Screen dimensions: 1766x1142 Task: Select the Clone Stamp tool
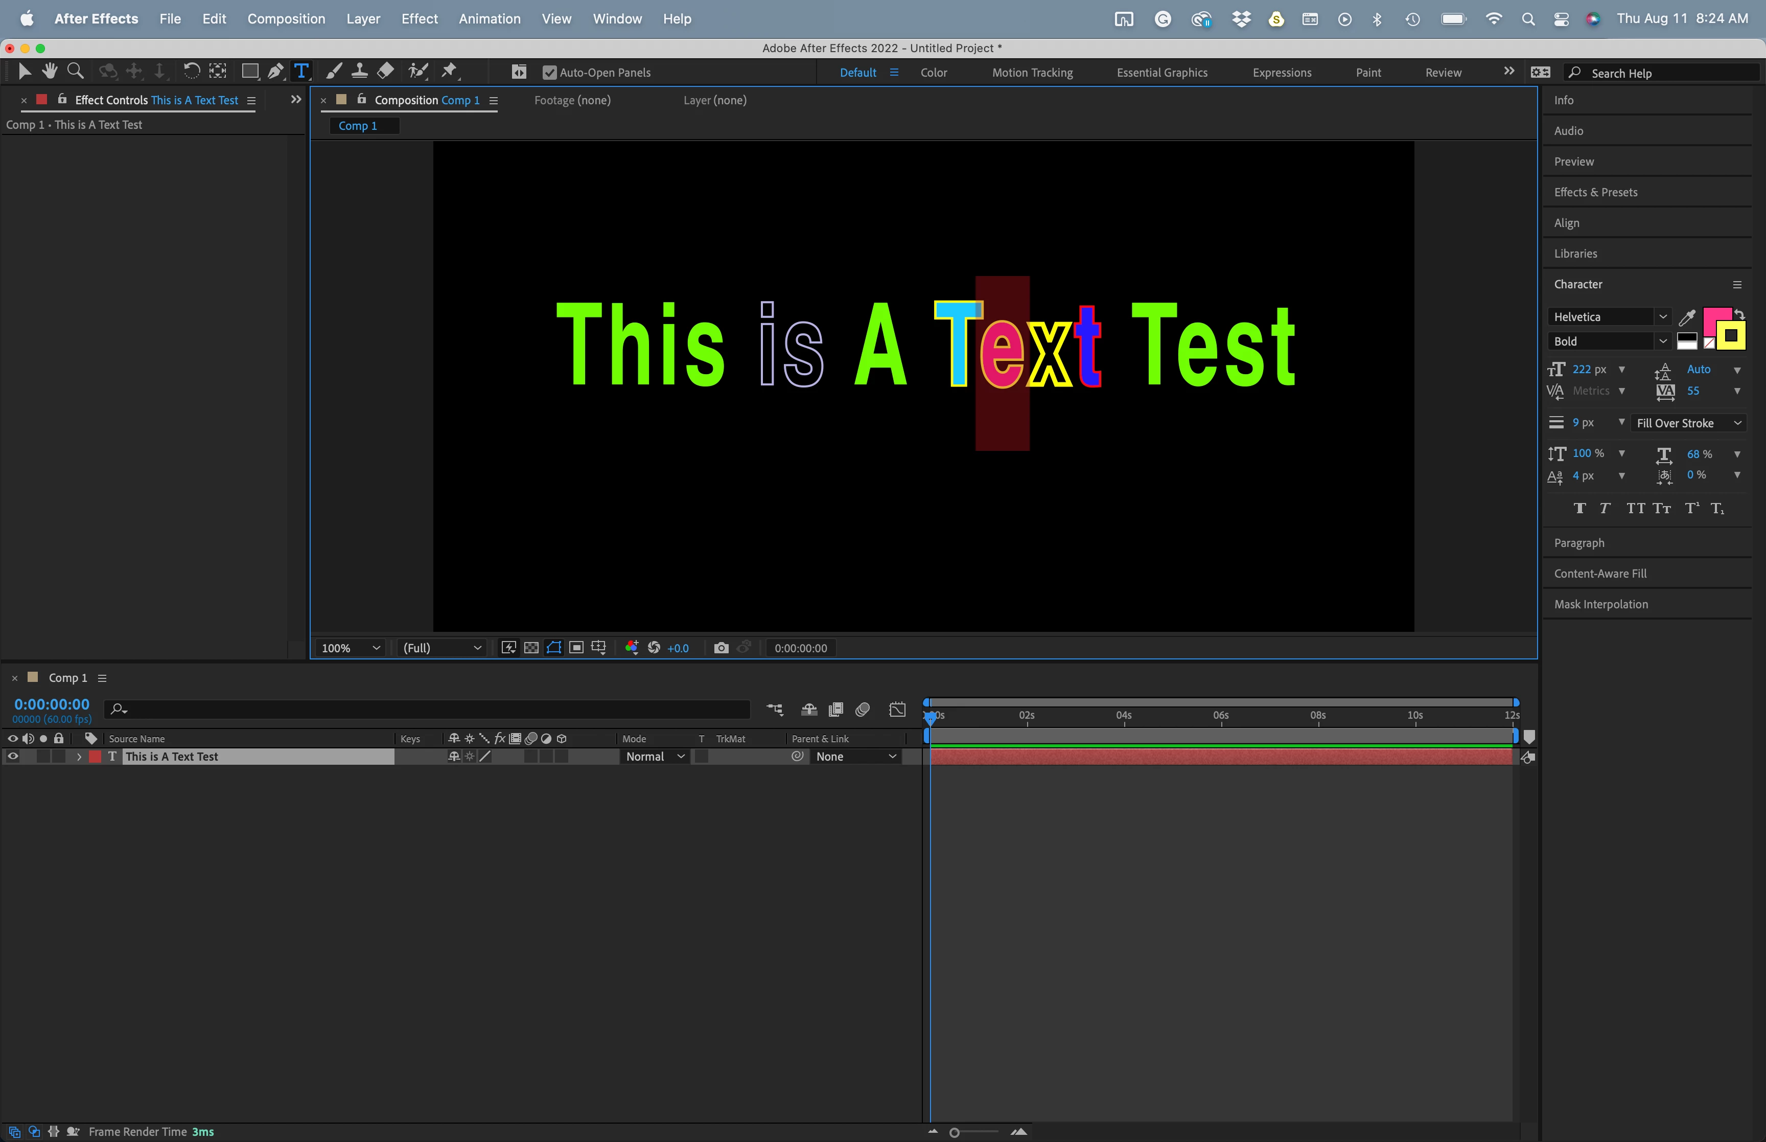coord(359,71)
